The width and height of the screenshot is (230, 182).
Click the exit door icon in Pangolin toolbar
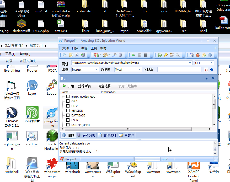pos(83,55)
